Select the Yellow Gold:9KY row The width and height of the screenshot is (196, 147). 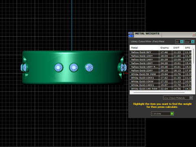coord(160,52)
